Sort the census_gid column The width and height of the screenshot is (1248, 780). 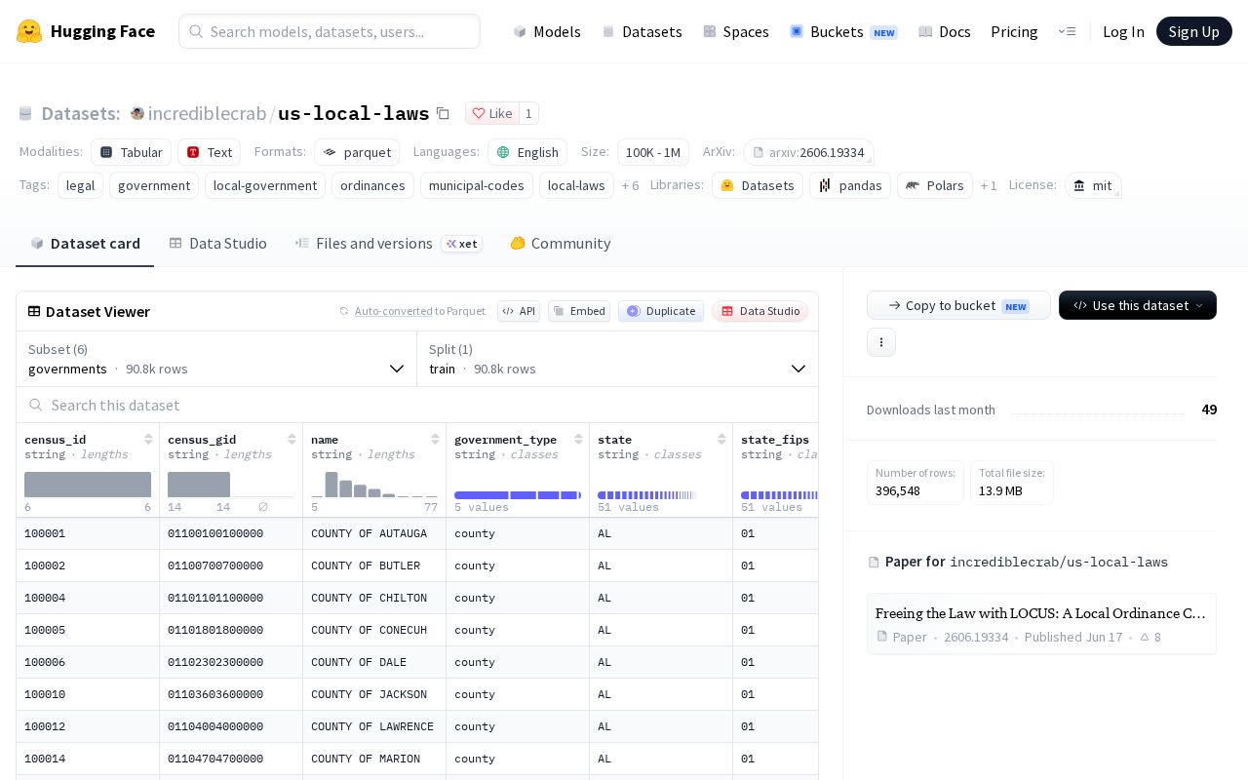292,440
